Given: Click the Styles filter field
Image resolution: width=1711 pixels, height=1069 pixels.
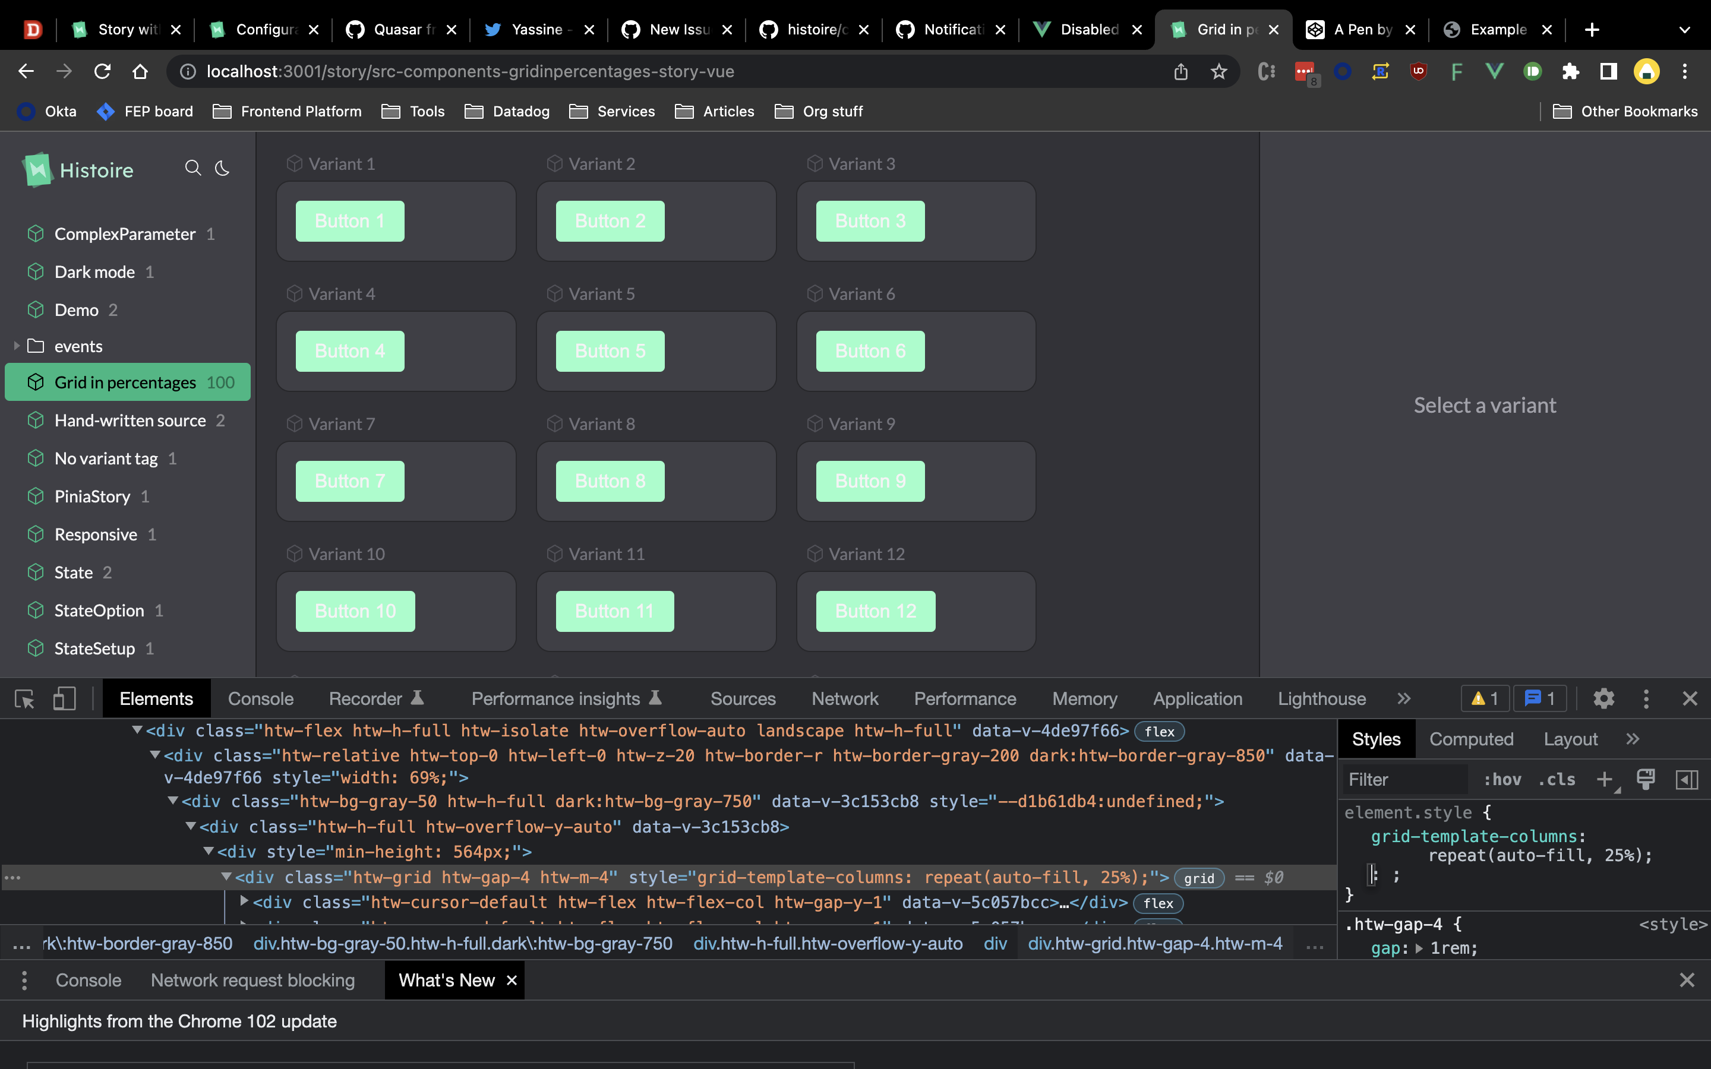Looking at the screenshot, I should click(1404, 780).
